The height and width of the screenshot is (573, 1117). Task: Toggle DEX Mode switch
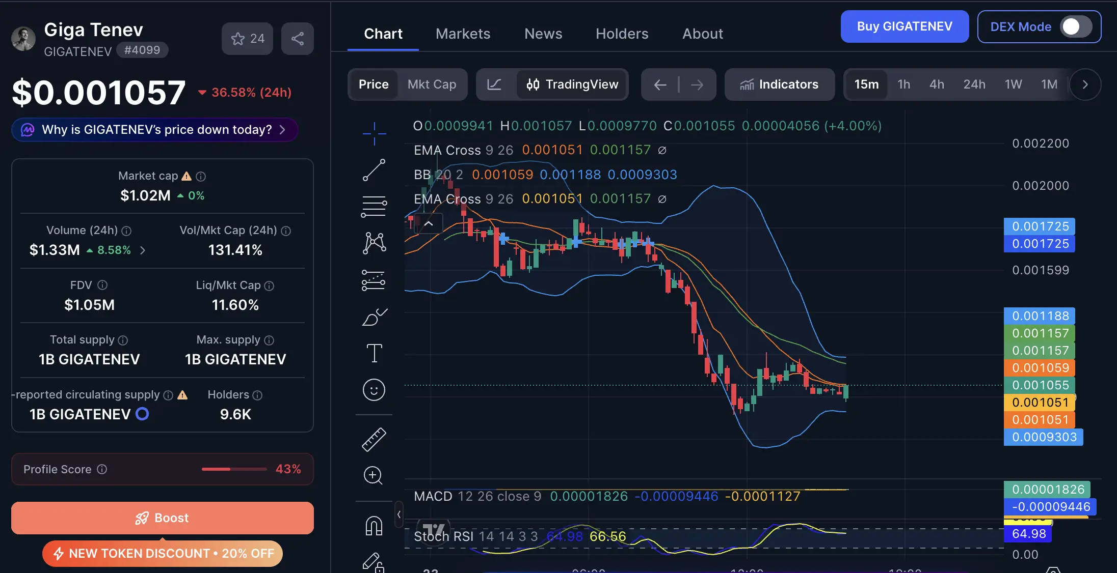click(1076, 26)
